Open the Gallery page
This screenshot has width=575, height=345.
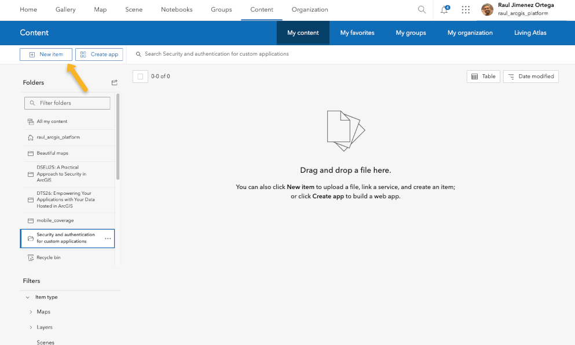click(x=65, y=9)
